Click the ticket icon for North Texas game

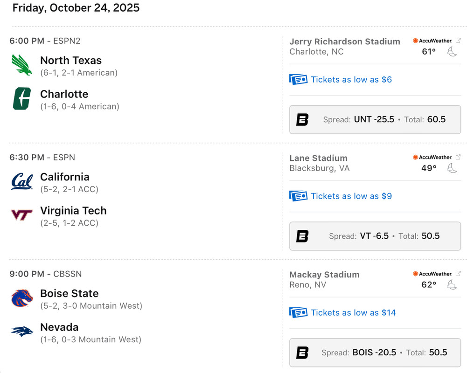298,80
